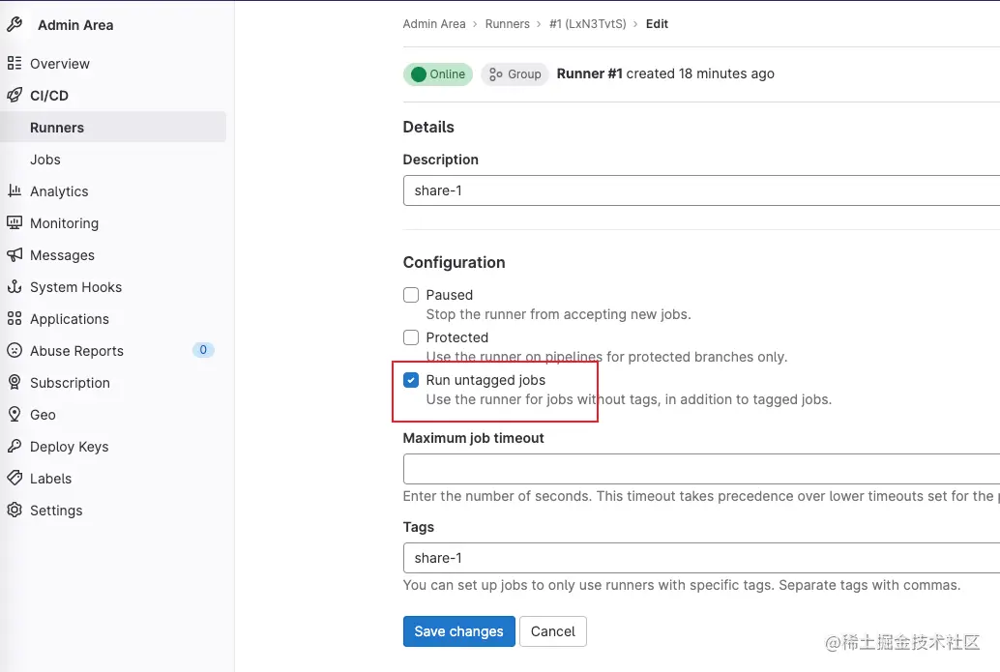Select Runners in the sidebar

[x=57, y=128]
